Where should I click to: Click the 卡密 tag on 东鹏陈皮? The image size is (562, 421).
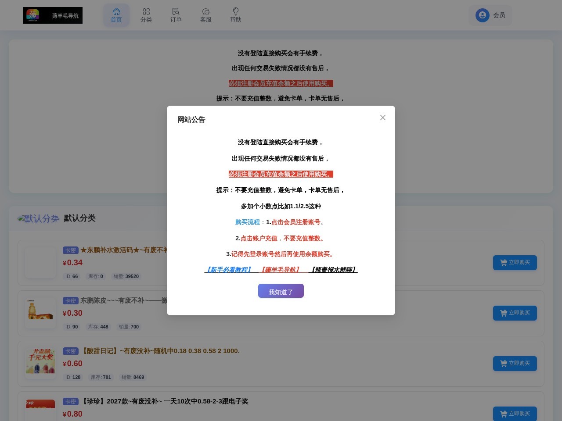click(71, 301)
